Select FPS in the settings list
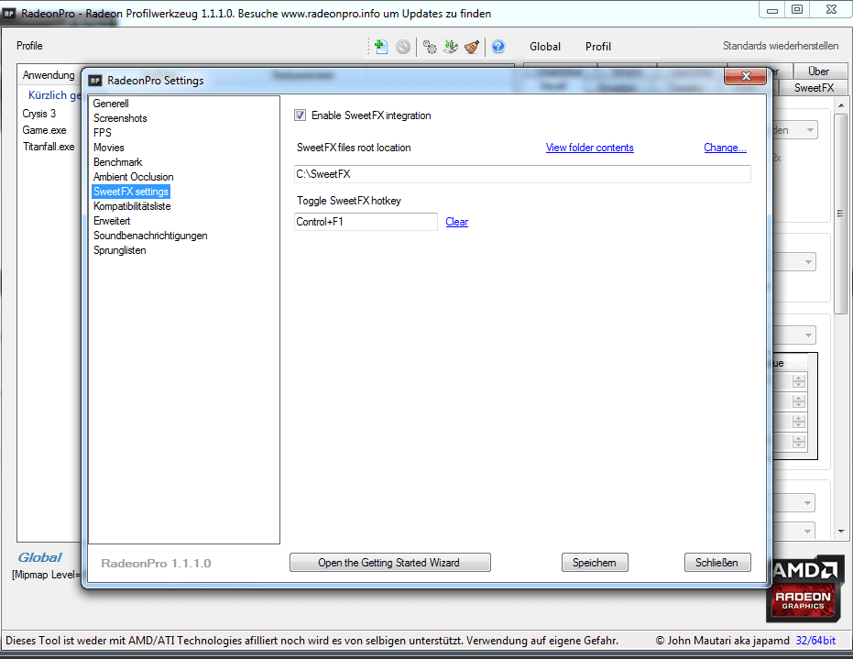 point(103,133)
